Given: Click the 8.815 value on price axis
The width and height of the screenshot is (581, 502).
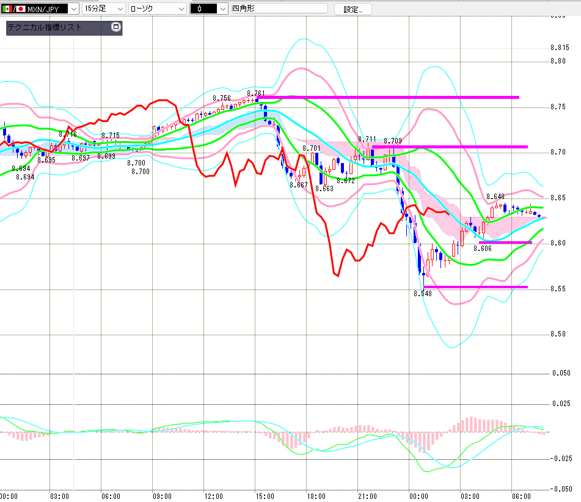Looking at the screenshot, I should pyautogui.click(x=560, y=48).
